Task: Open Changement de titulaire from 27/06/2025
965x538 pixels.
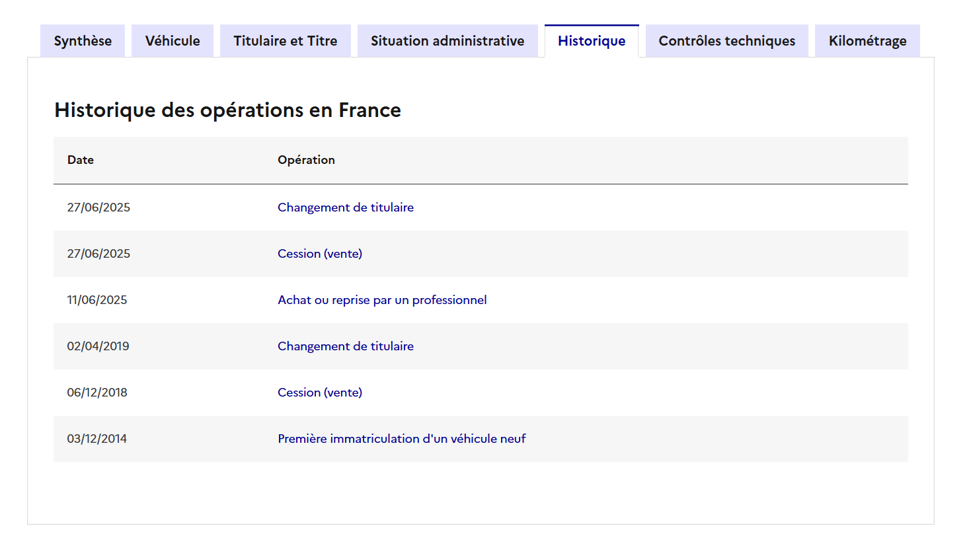Action: coord(346,208)
